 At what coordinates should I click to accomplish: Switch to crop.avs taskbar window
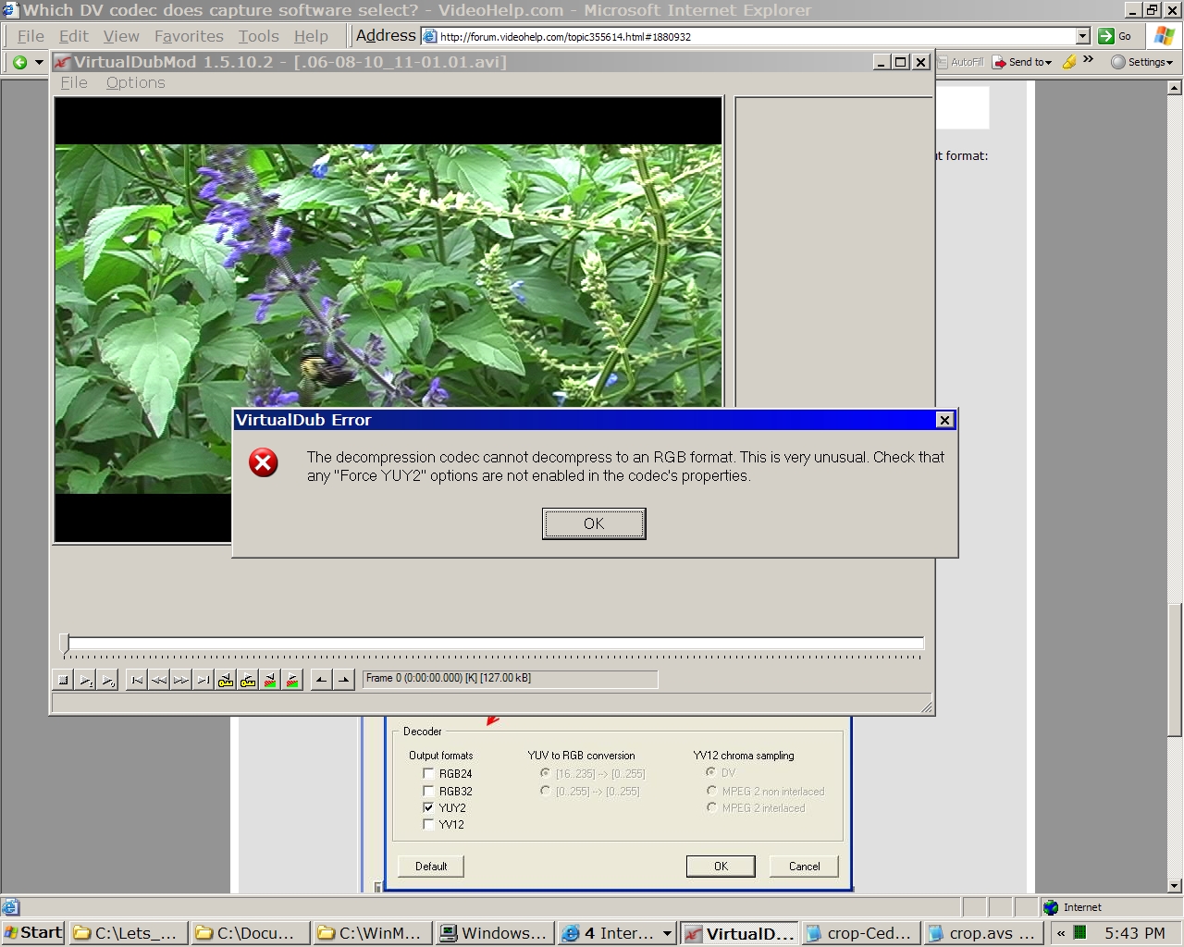(x=982, y=933)
